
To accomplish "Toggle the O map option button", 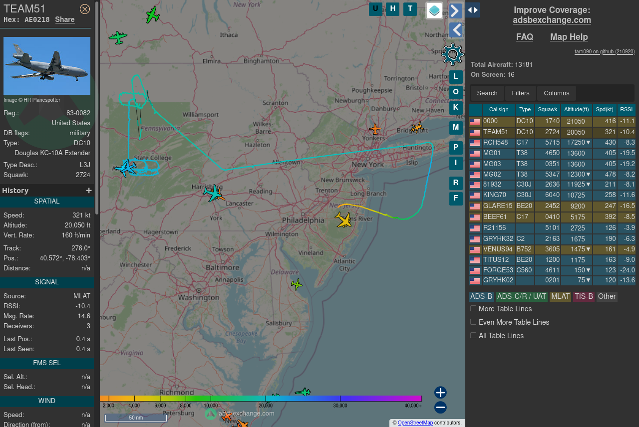I will click(456, 92).
